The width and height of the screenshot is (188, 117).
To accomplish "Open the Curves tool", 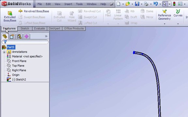I will coord(178,13).
